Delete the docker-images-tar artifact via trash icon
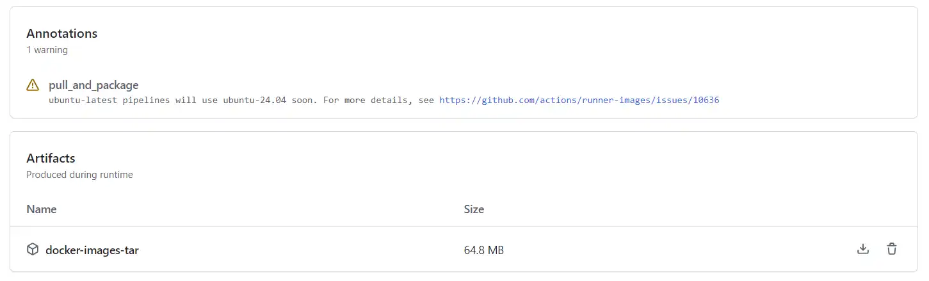Screen dimensions: 929x281 coord(891,250)
